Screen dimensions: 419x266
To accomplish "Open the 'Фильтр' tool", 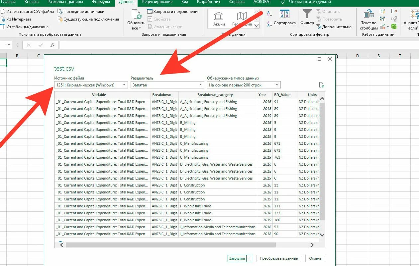I will [x=307, y=17].
